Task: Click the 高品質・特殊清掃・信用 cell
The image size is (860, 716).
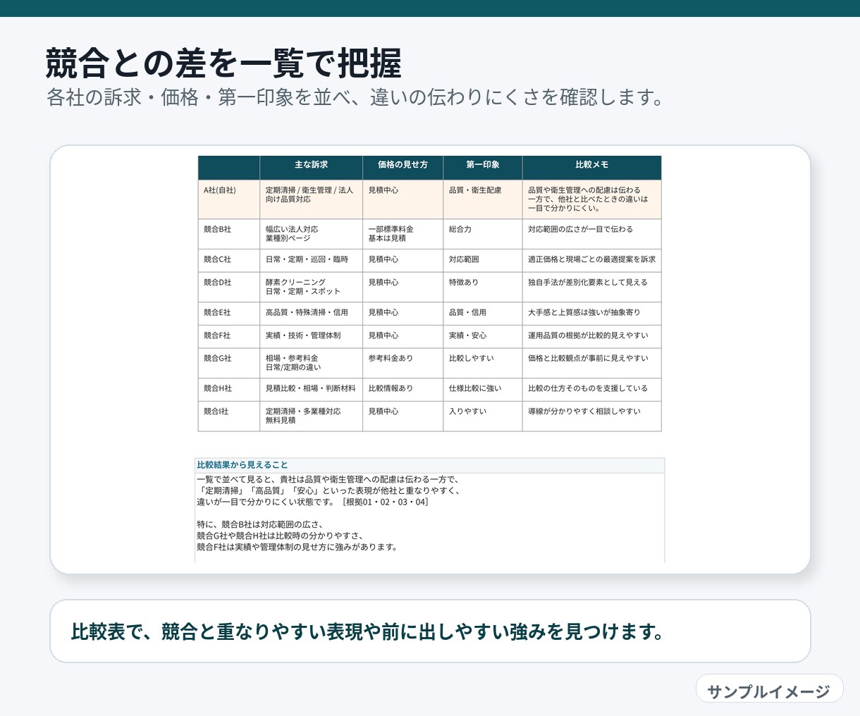Action: click(x=311, y=314)
